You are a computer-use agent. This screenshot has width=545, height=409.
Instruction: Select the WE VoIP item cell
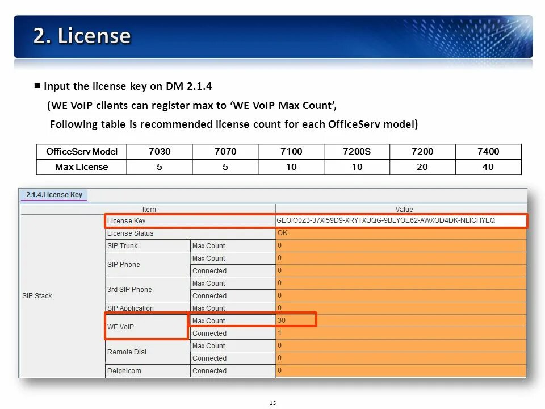146,327
